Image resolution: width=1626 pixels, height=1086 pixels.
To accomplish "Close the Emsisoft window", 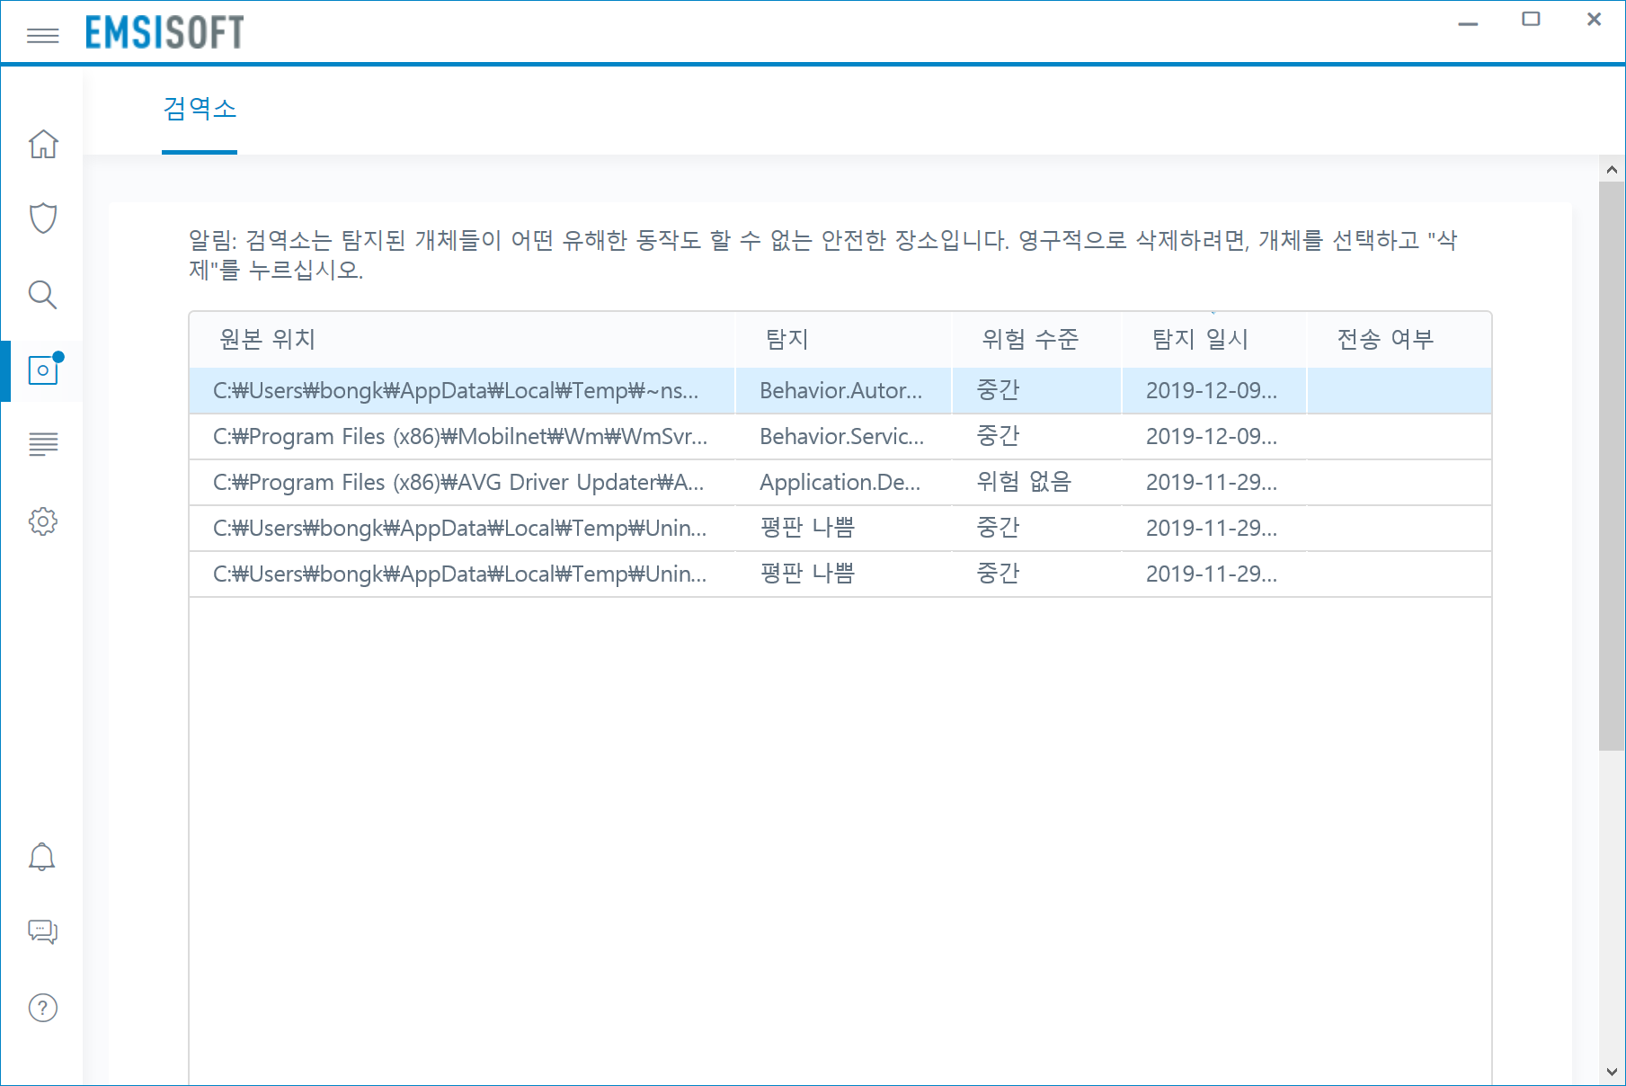I will click(1594, 19).
